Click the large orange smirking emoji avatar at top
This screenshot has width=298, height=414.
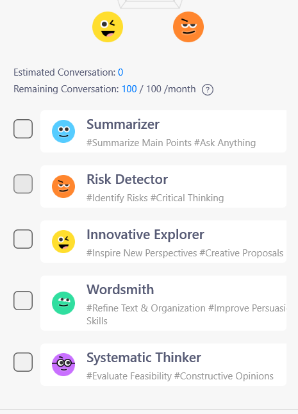(188, 27)
